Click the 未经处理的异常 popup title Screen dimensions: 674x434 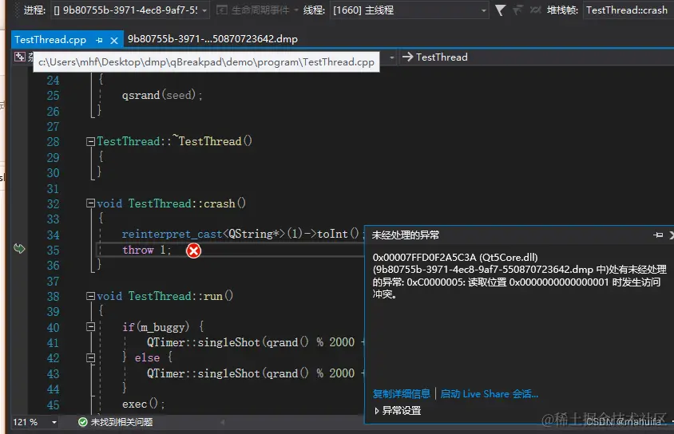click(406, 235)
